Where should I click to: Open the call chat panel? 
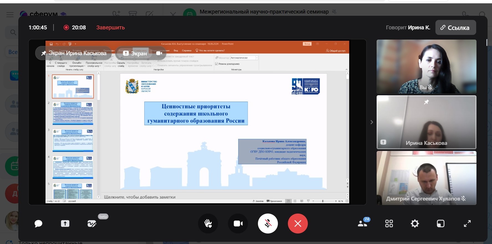pos(38,224)
